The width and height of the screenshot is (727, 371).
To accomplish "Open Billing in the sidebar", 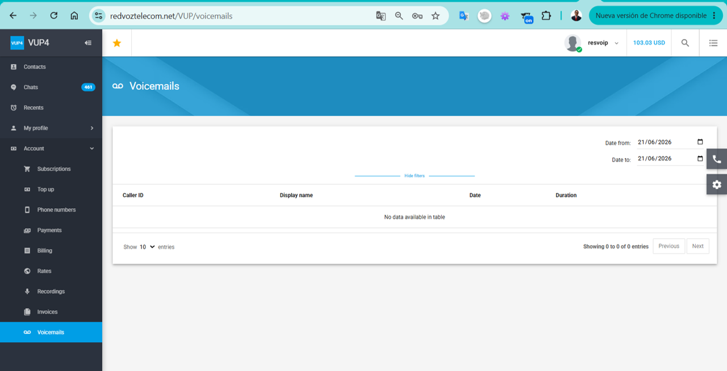I will click(51, 251).
